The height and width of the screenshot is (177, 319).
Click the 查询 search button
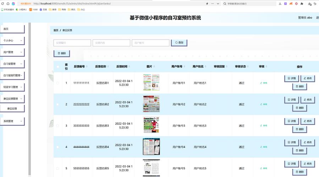(179, 43)
